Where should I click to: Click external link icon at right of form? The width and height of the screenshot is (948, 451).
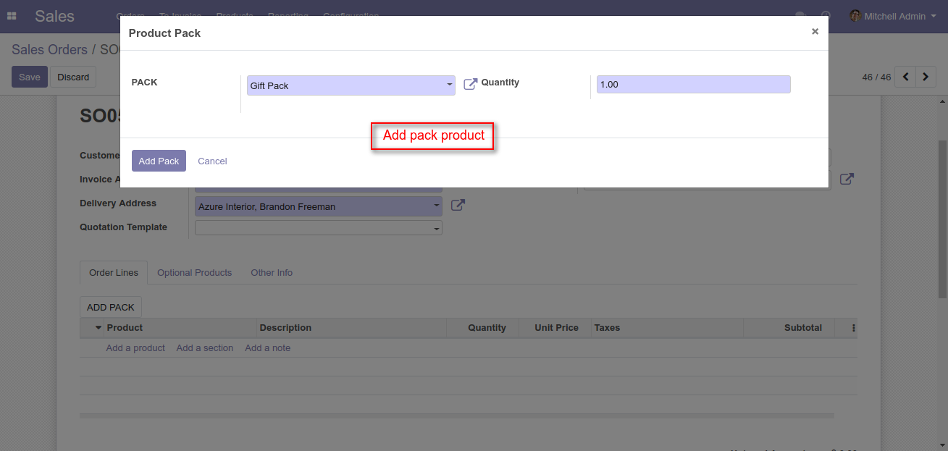coord(847,179)
